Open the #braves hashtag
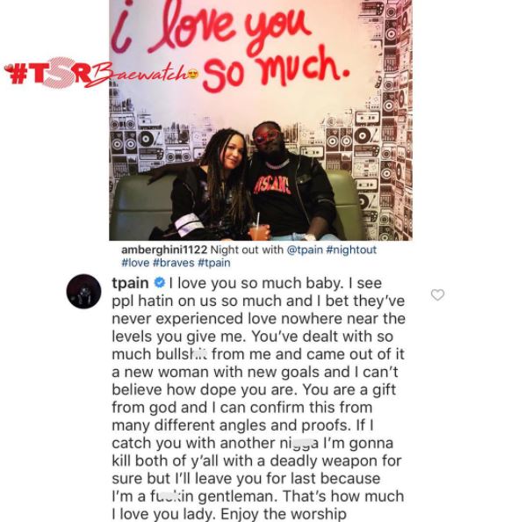Viewport: 511px width, 522px height. tap(174, 263)
